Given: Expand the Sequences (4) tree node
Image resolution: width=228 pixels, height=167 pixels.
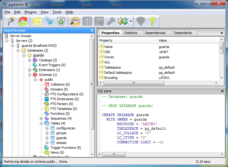Looking at the screenshot, I should click(x=41, y=118).
